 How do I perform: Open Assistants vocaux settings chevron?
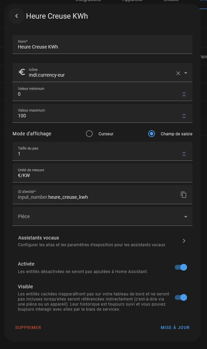pyautogui.click(x=184, y=241)
